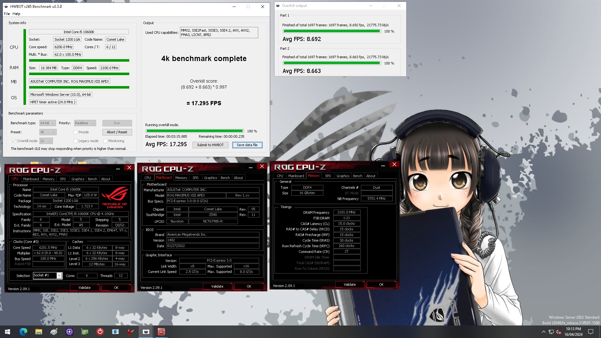Open the purple CPU chip taskbar app

[x=69, y=332]
